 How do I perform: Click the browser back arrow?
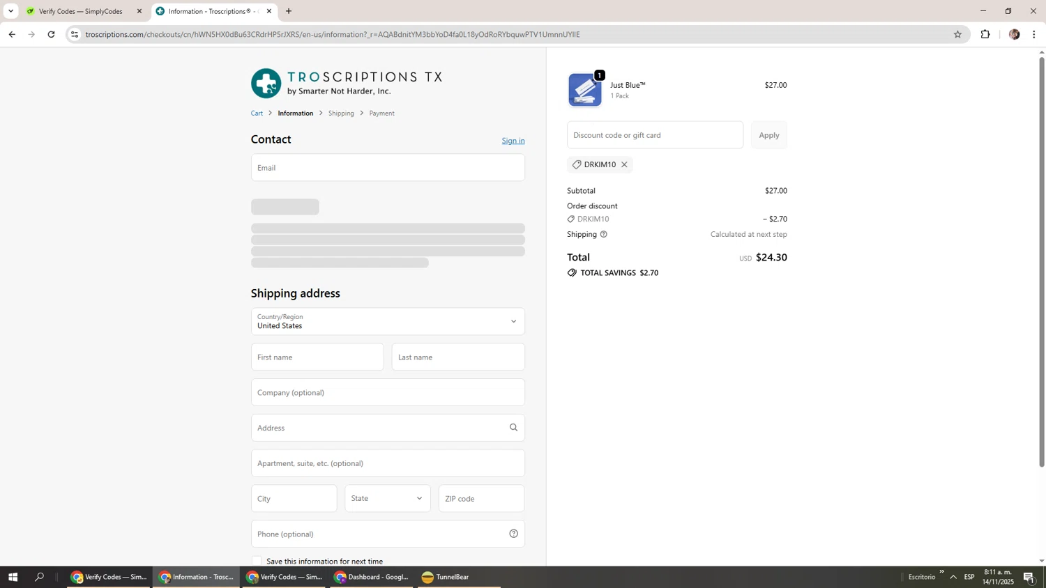click(12, 34)
